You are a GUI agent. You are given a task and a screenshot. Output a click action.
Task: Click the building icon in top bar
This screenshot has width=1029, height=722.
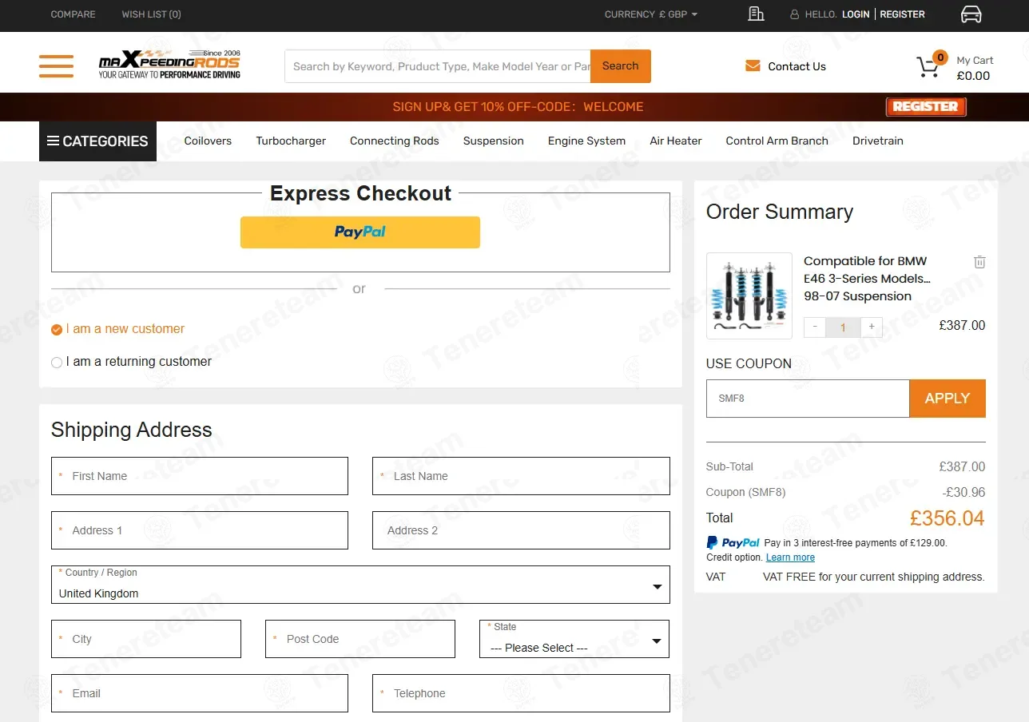coord(756,14)
